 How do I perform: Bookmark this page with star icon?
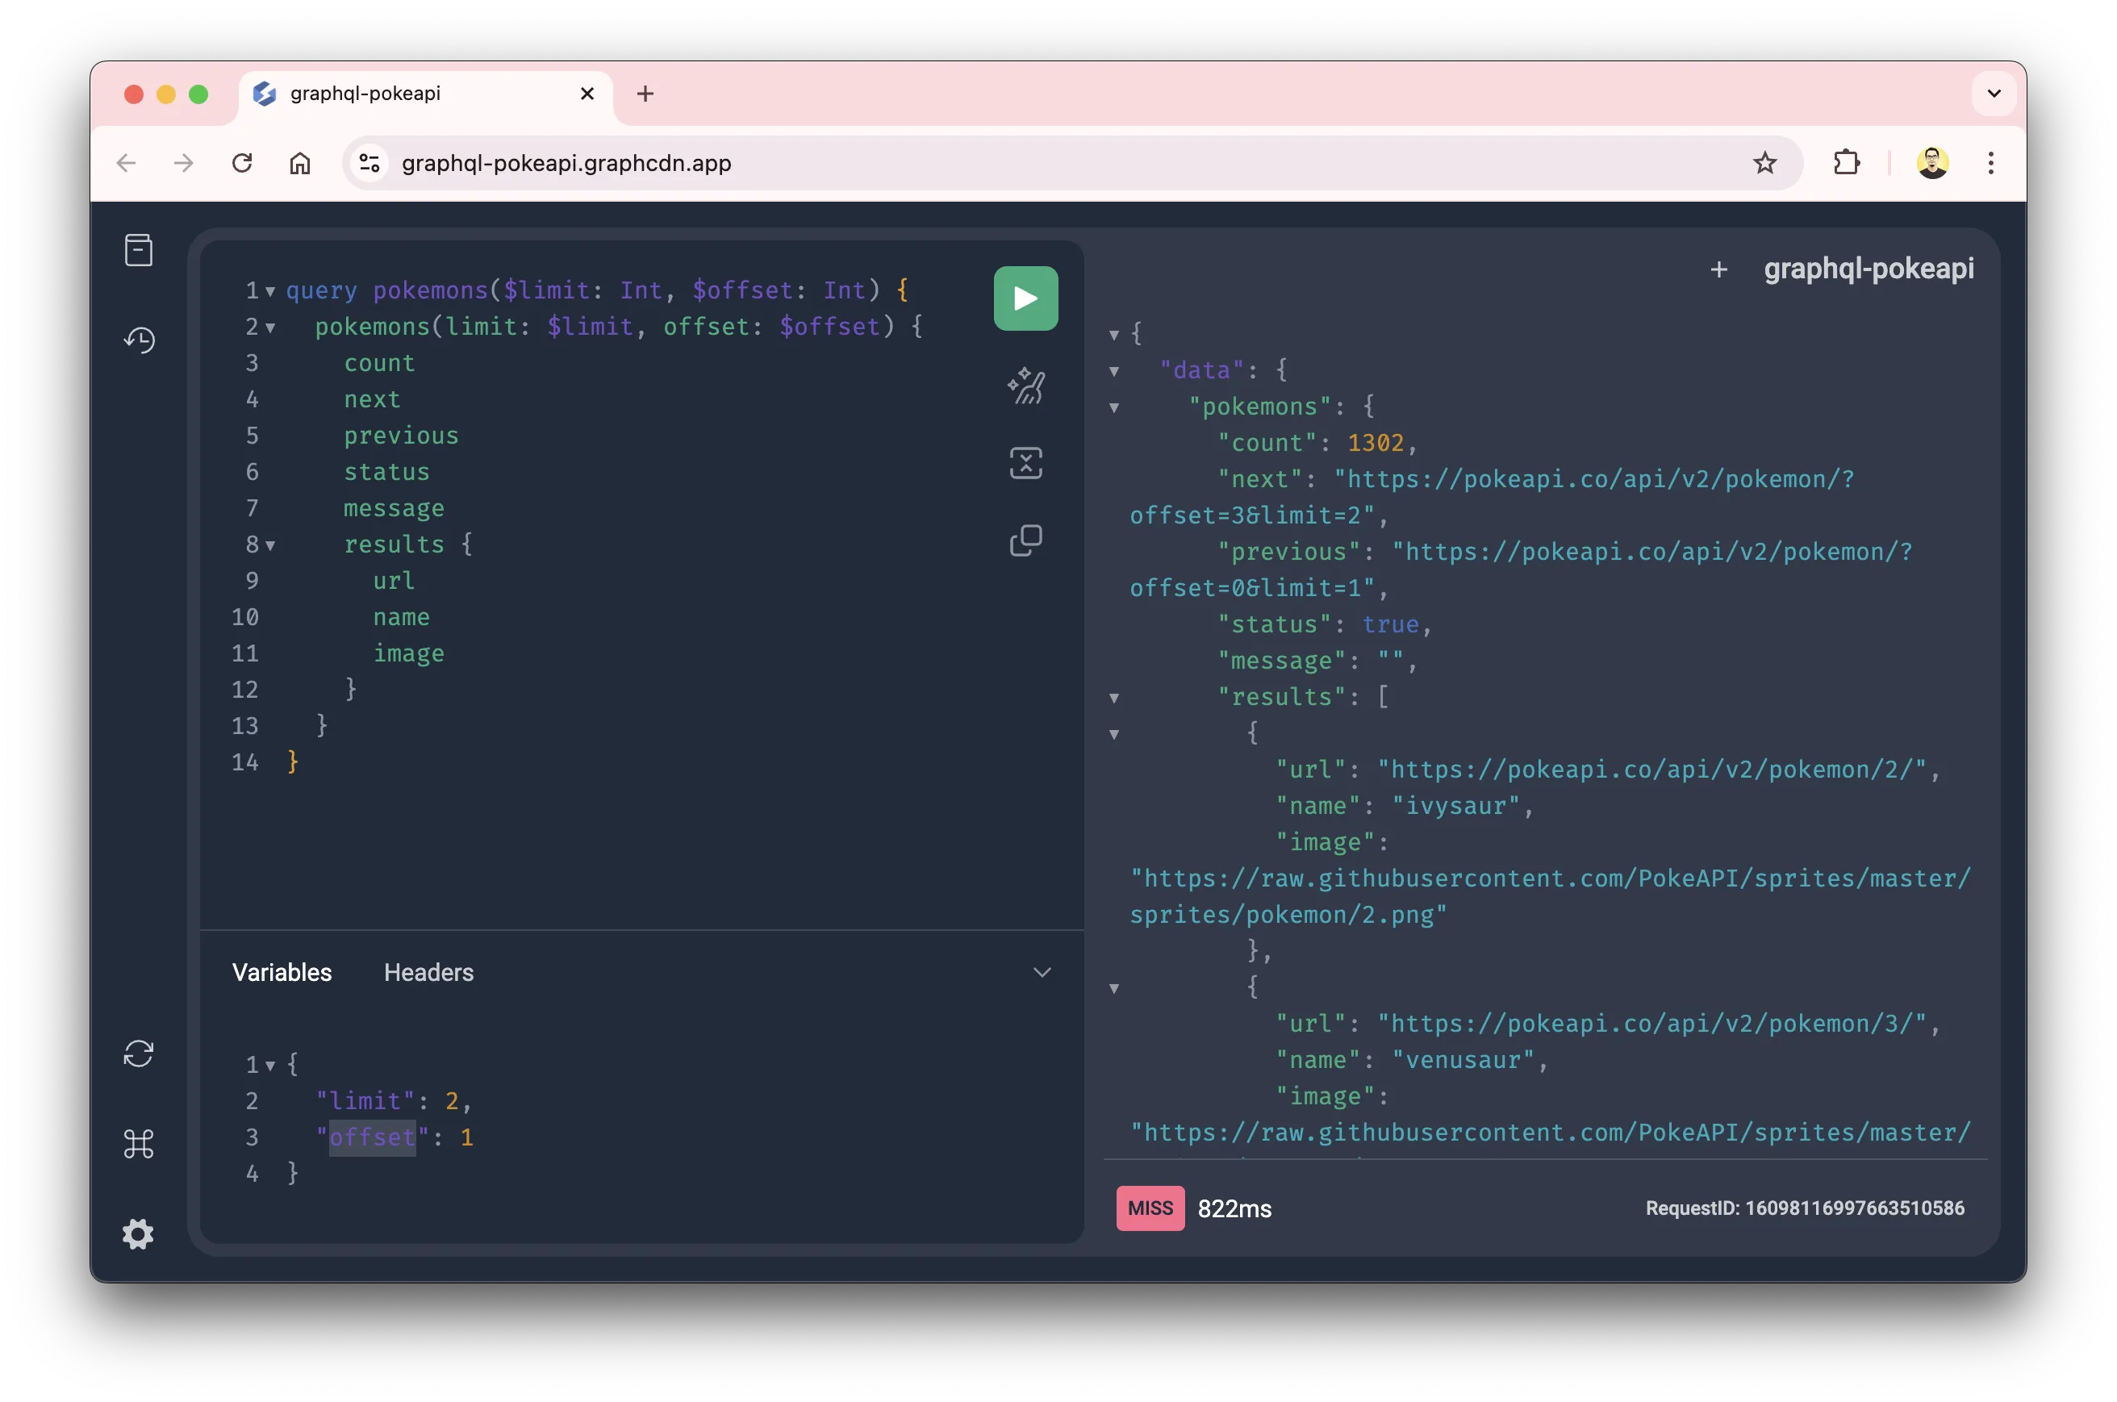1764,164
